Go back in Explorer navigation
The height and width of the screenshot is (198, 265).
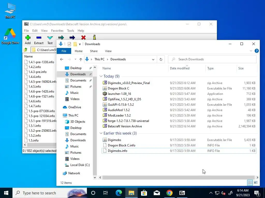[62, 59]
